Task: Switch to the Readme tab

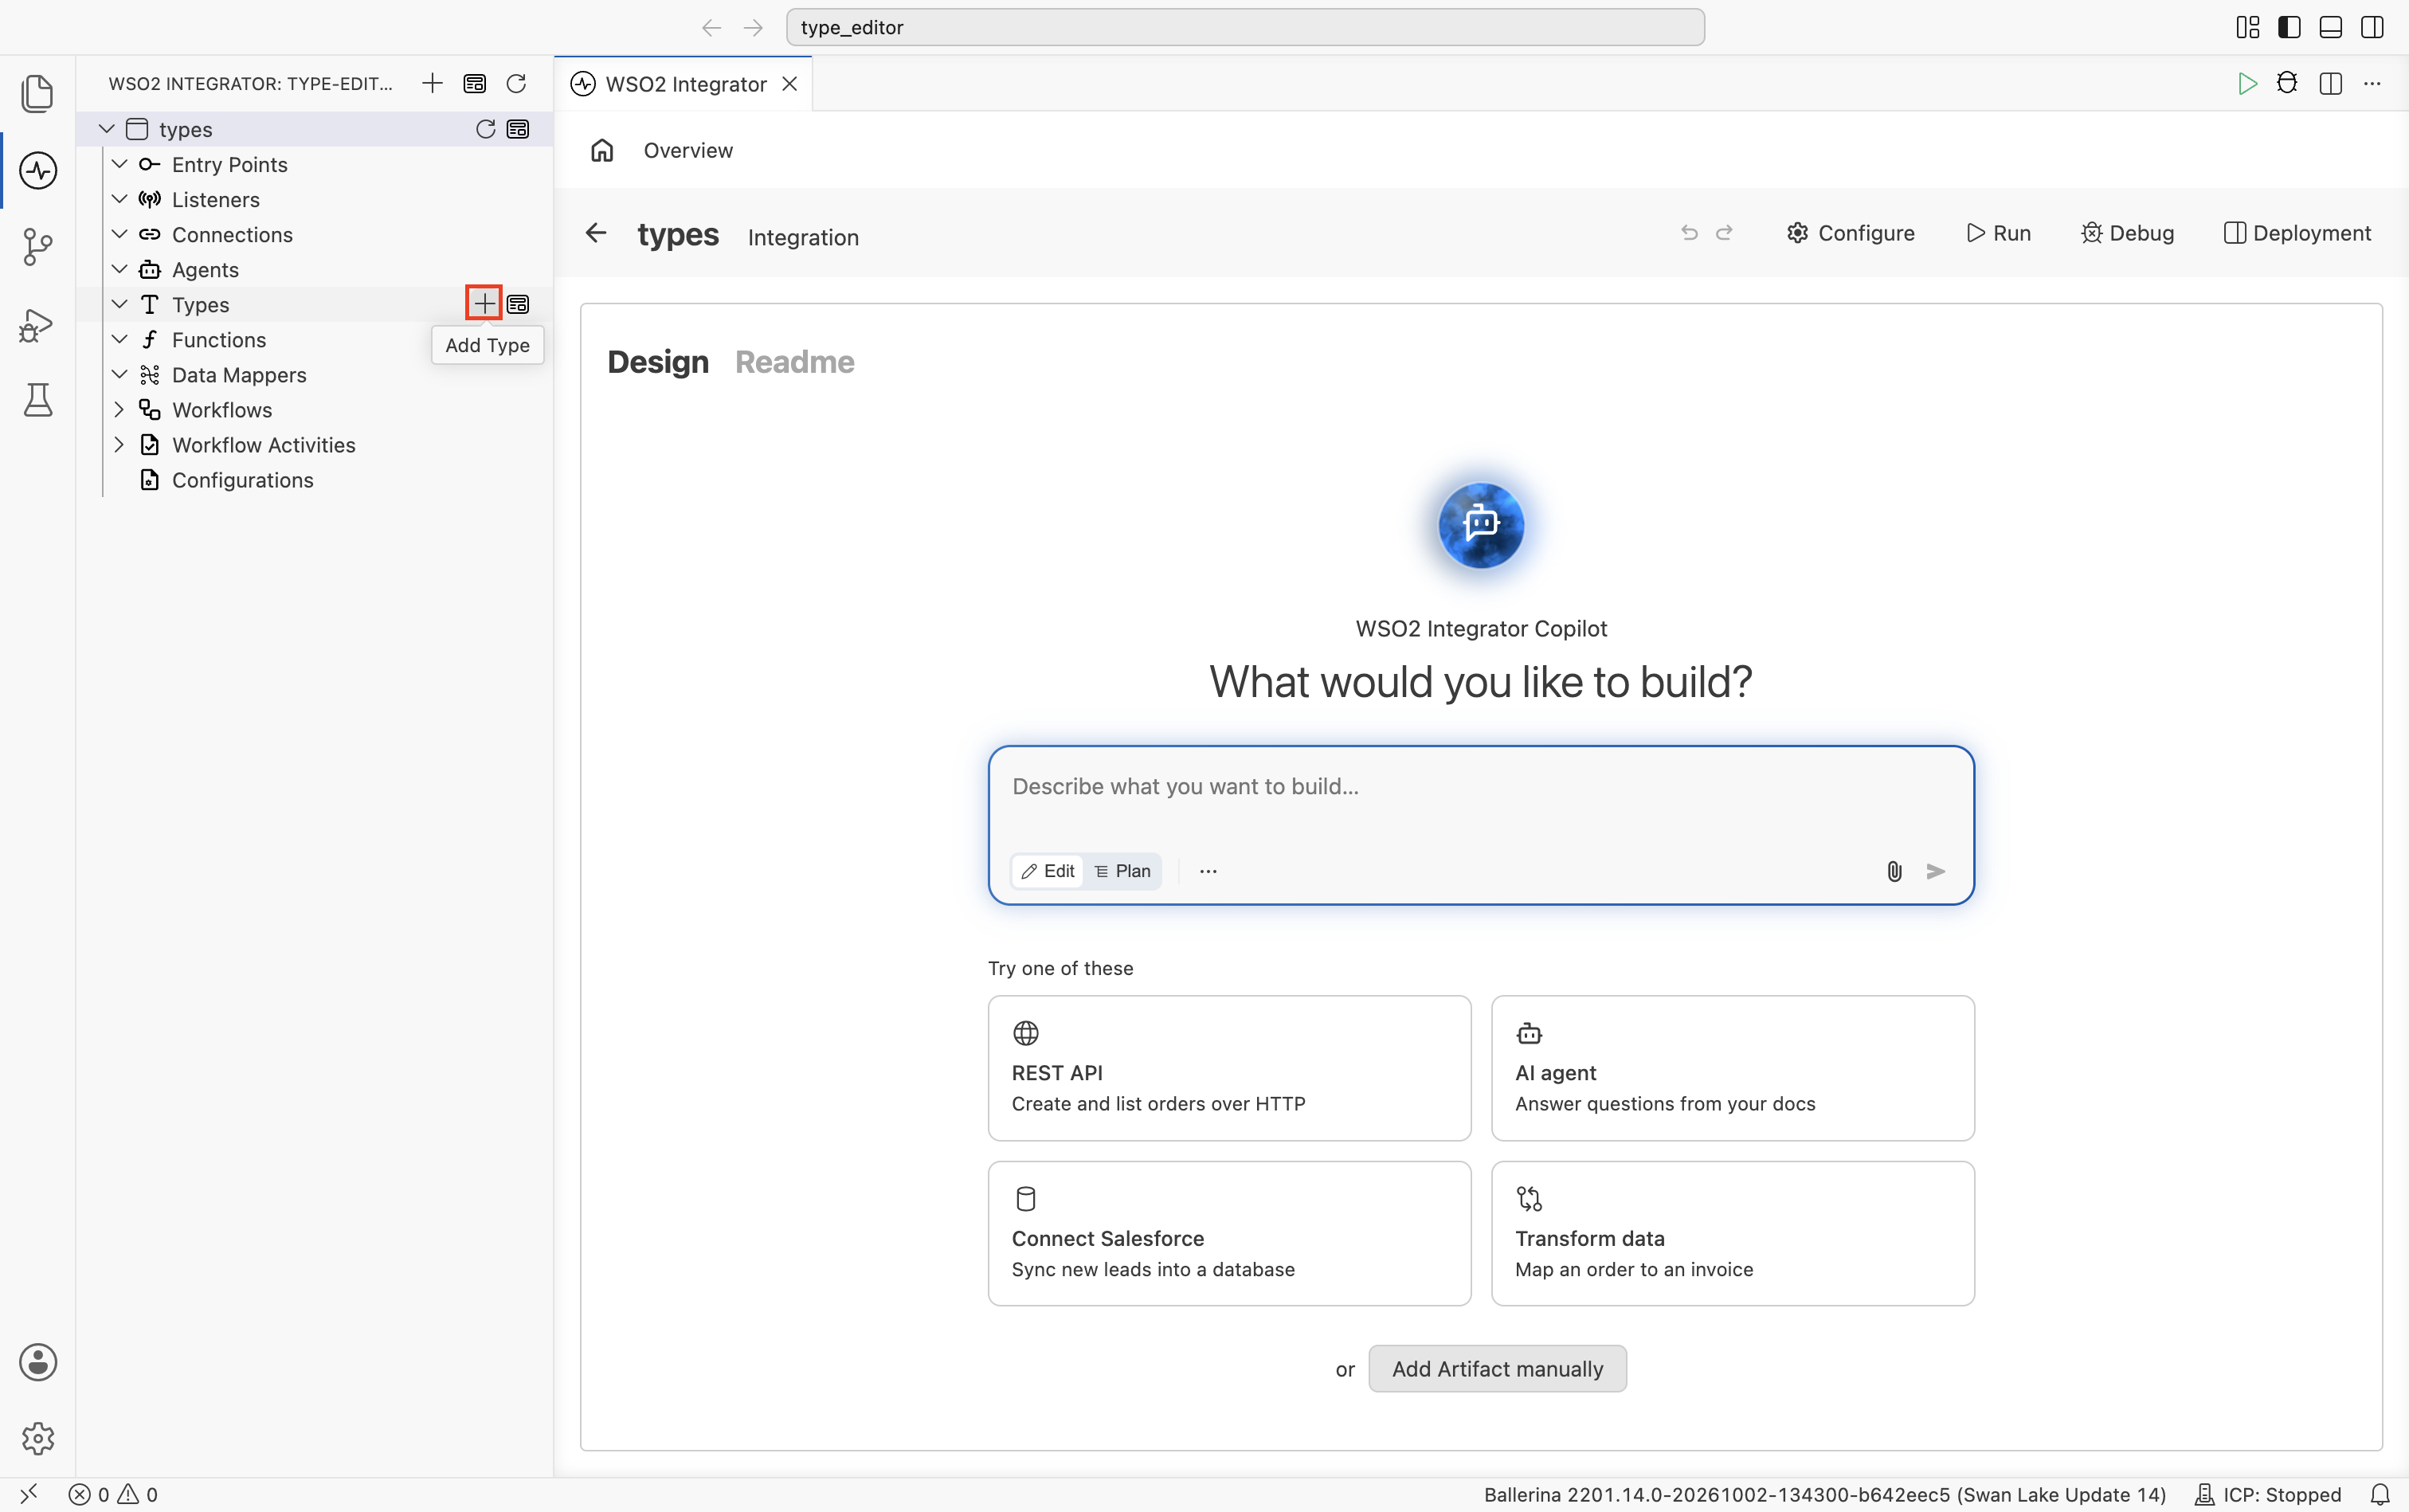Action: tap(795, 362)
